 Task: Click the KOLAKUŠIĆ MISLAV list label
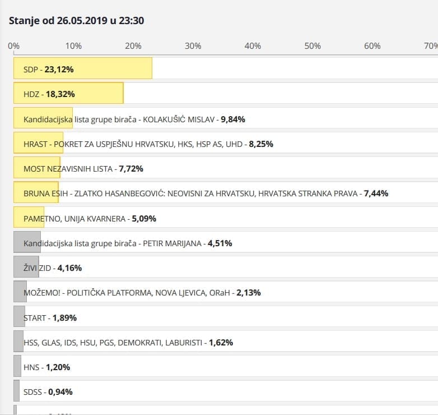(134, 119)
